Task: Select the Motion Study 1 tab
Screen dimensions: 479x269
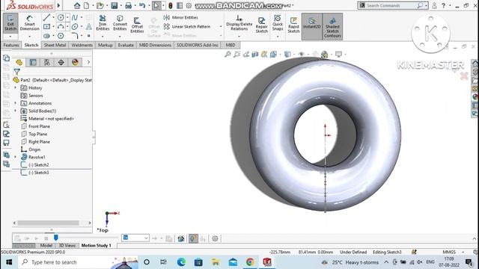Action: [x=96, y=246]
